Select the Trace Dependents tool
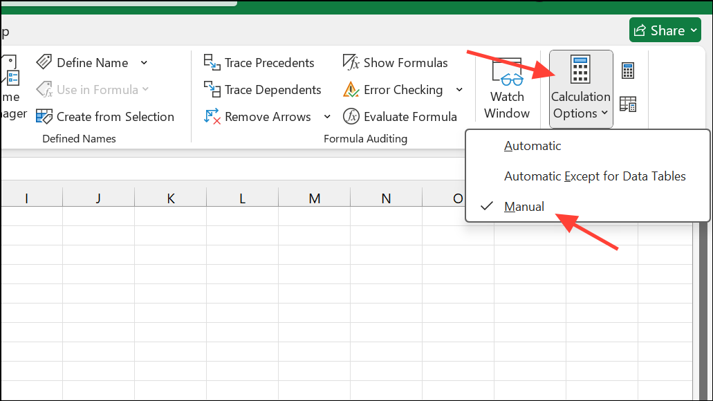This screenshot has width=713, height=401. pyautogui.click(x=265, y=89)
